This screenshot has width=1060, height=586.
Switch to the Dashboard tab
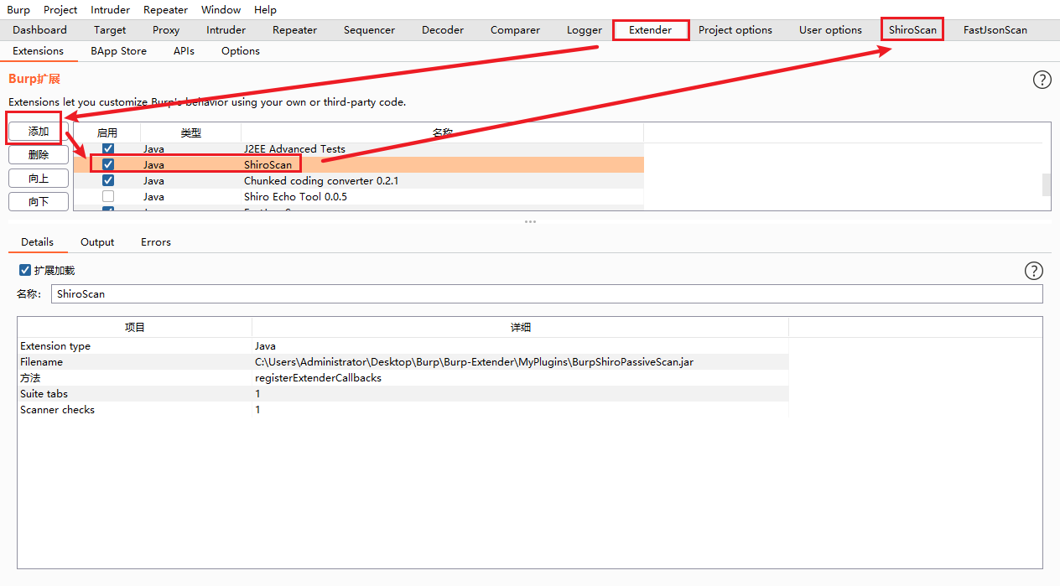[x=39, y=30]
